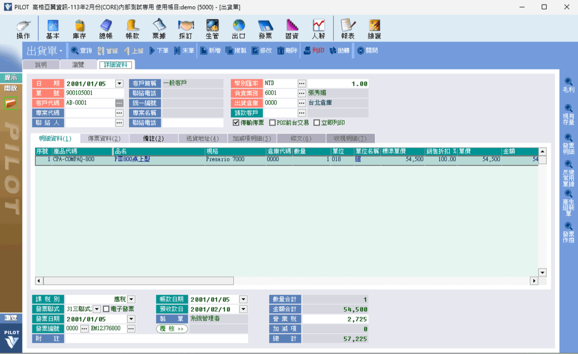Click the 刪除 delete toolbar icon
The width and height of the screenshot is (578, 354).
tap(287, 51)
